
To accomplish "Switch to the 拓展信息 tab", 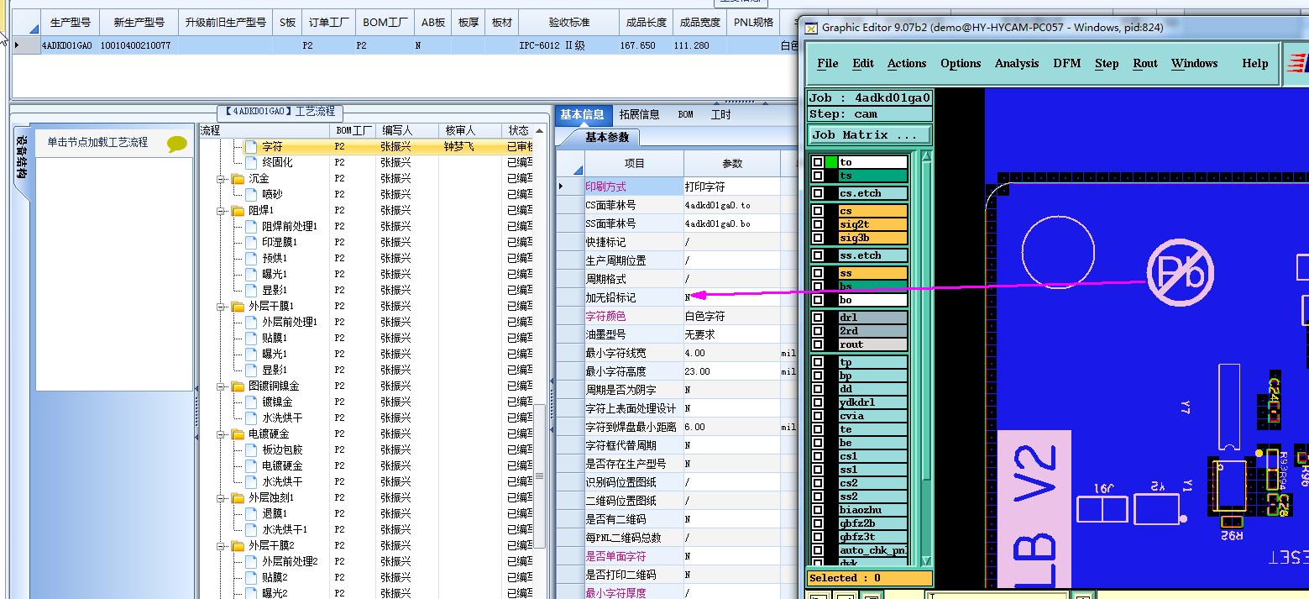I will tap(640, 114).
